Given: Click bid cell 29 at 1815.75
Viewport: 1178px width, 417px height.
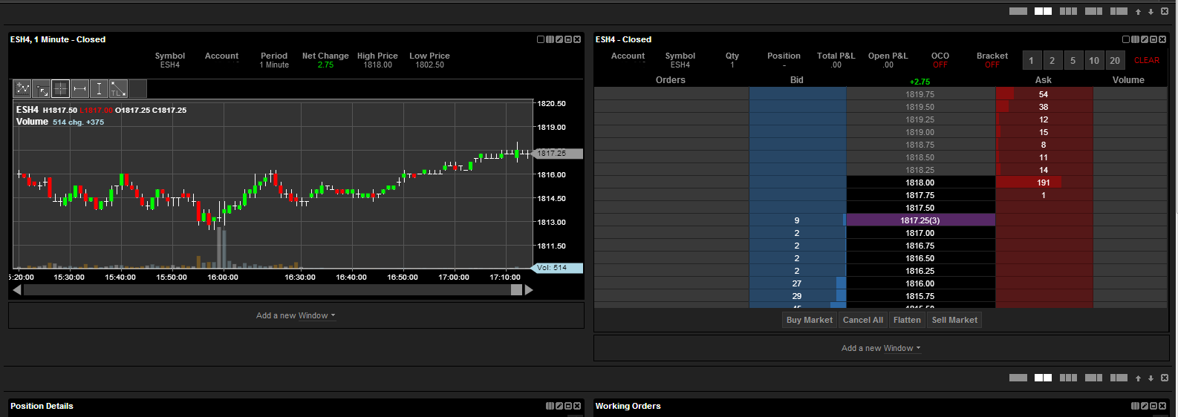Looking at the screenshot, I should point(797,296).
